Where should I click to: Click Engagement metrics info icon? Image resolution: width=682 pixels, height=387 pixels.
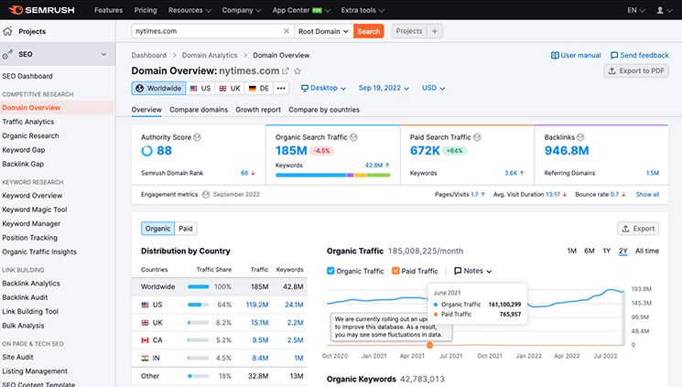[206, 194]
